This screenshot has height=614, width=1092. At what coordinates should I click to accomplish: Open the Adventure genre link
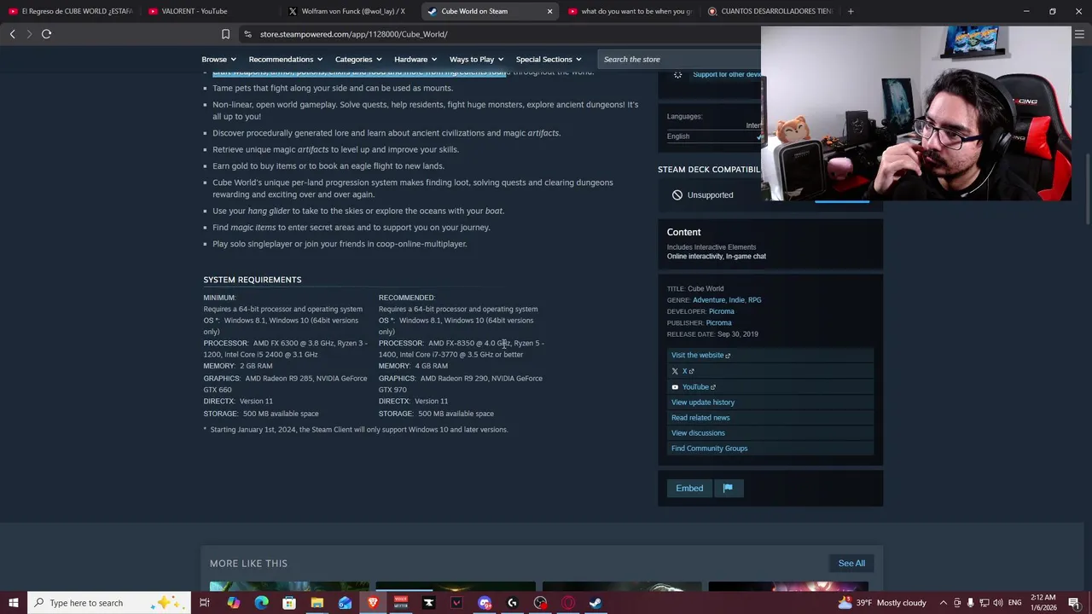pos(708,300)
